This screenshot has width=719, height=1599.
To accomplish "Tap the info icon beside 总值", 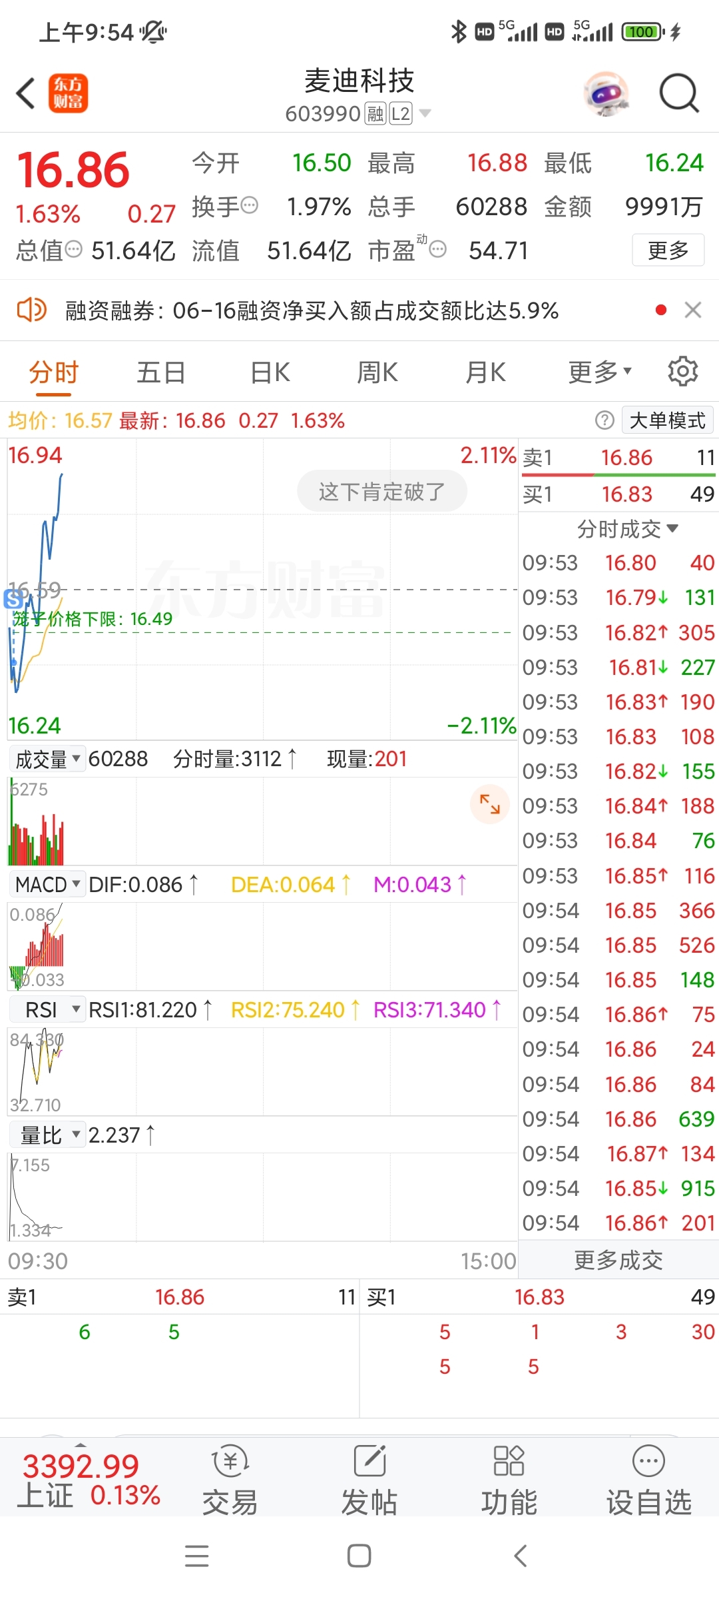I will (x=74, y=250).
